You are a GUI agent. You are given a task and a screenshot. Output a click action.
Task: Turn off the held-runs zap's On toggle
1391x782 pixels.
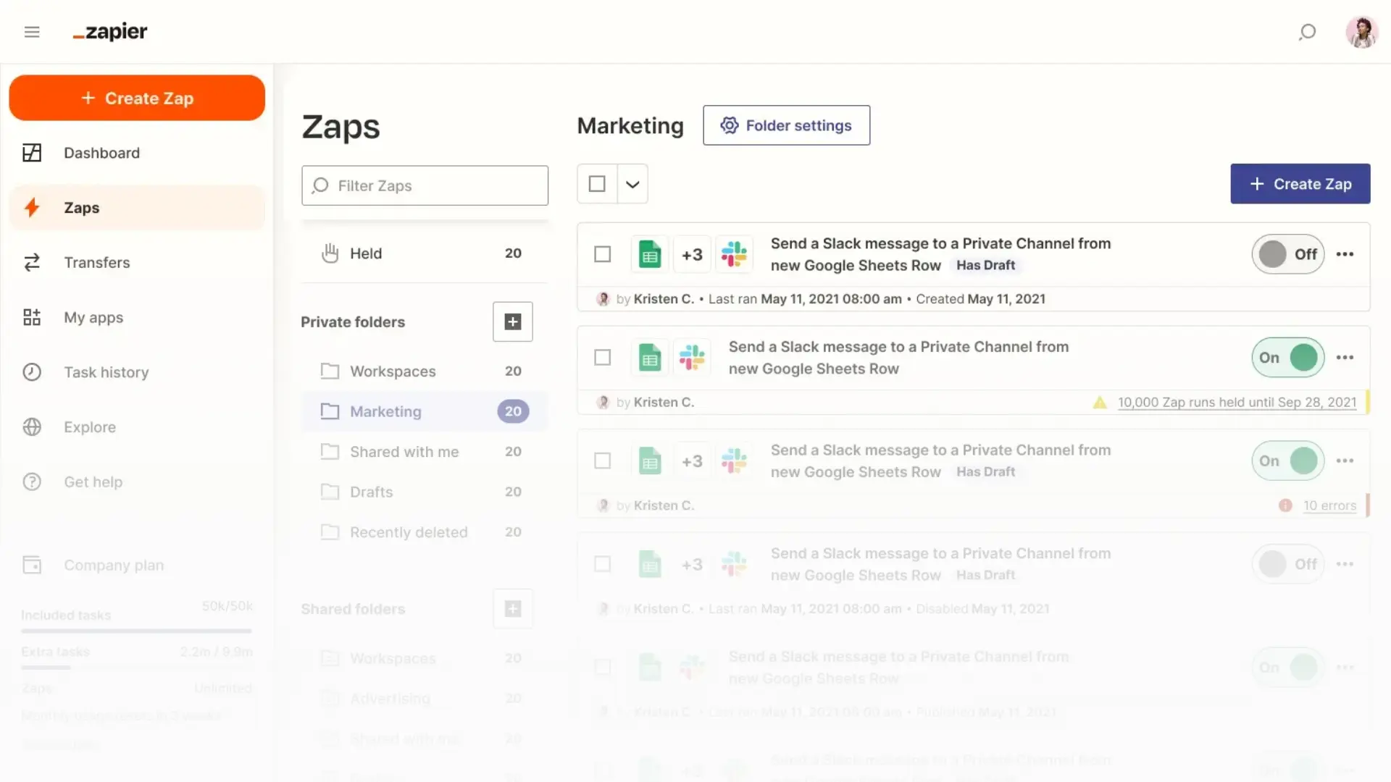[1288, 358]
